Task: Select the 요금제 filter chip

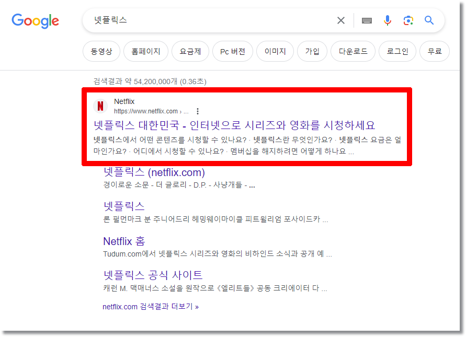Action: [x=190, y=51]
